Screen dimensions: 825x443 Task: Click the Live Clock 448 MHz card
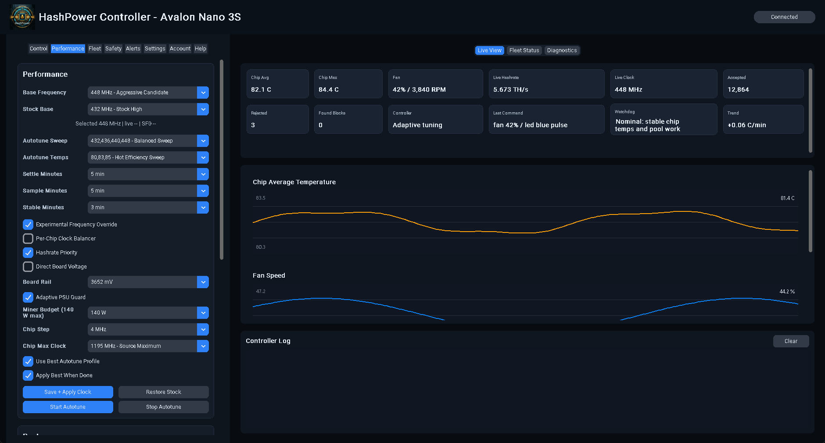pos(664,84)
